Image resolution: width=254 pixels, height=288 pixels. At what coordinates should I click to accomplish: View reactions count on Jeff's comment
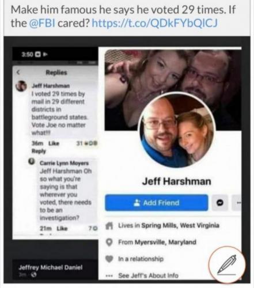coord(87,143)
